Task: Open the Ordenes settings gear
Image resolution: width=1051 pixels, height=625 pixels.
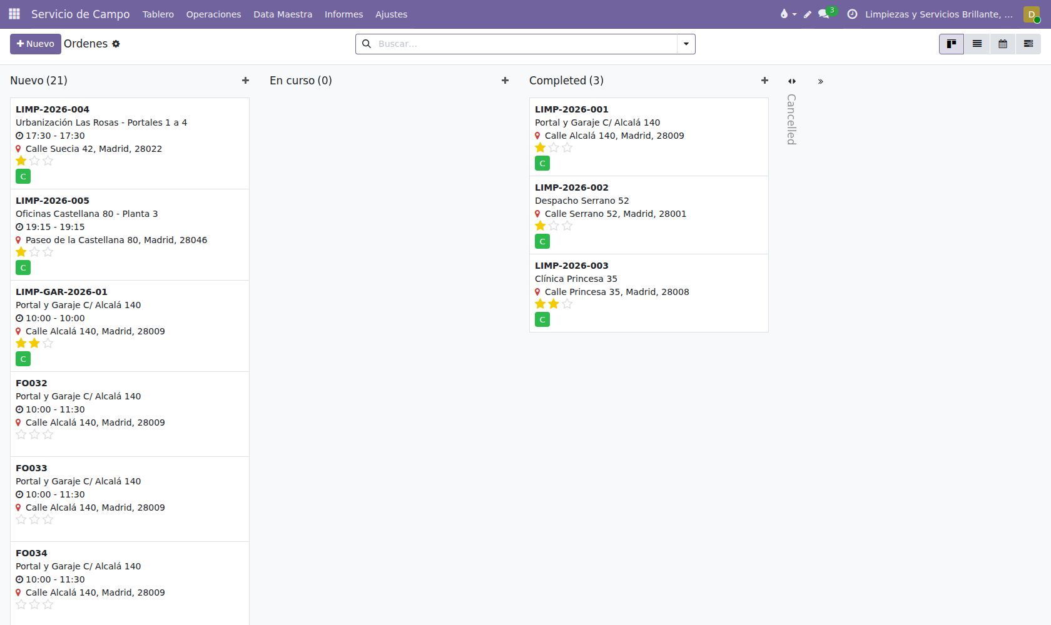Action: [116, 44]
